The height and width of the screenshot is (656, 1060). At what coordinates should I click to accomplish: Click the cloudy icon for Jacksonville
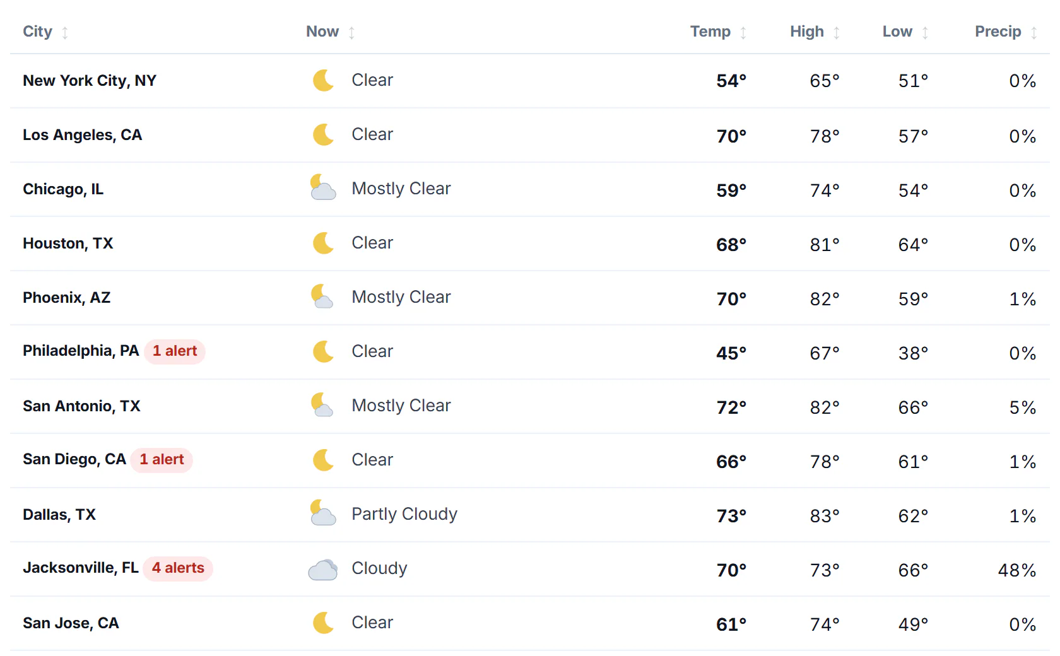pos(323,569)
